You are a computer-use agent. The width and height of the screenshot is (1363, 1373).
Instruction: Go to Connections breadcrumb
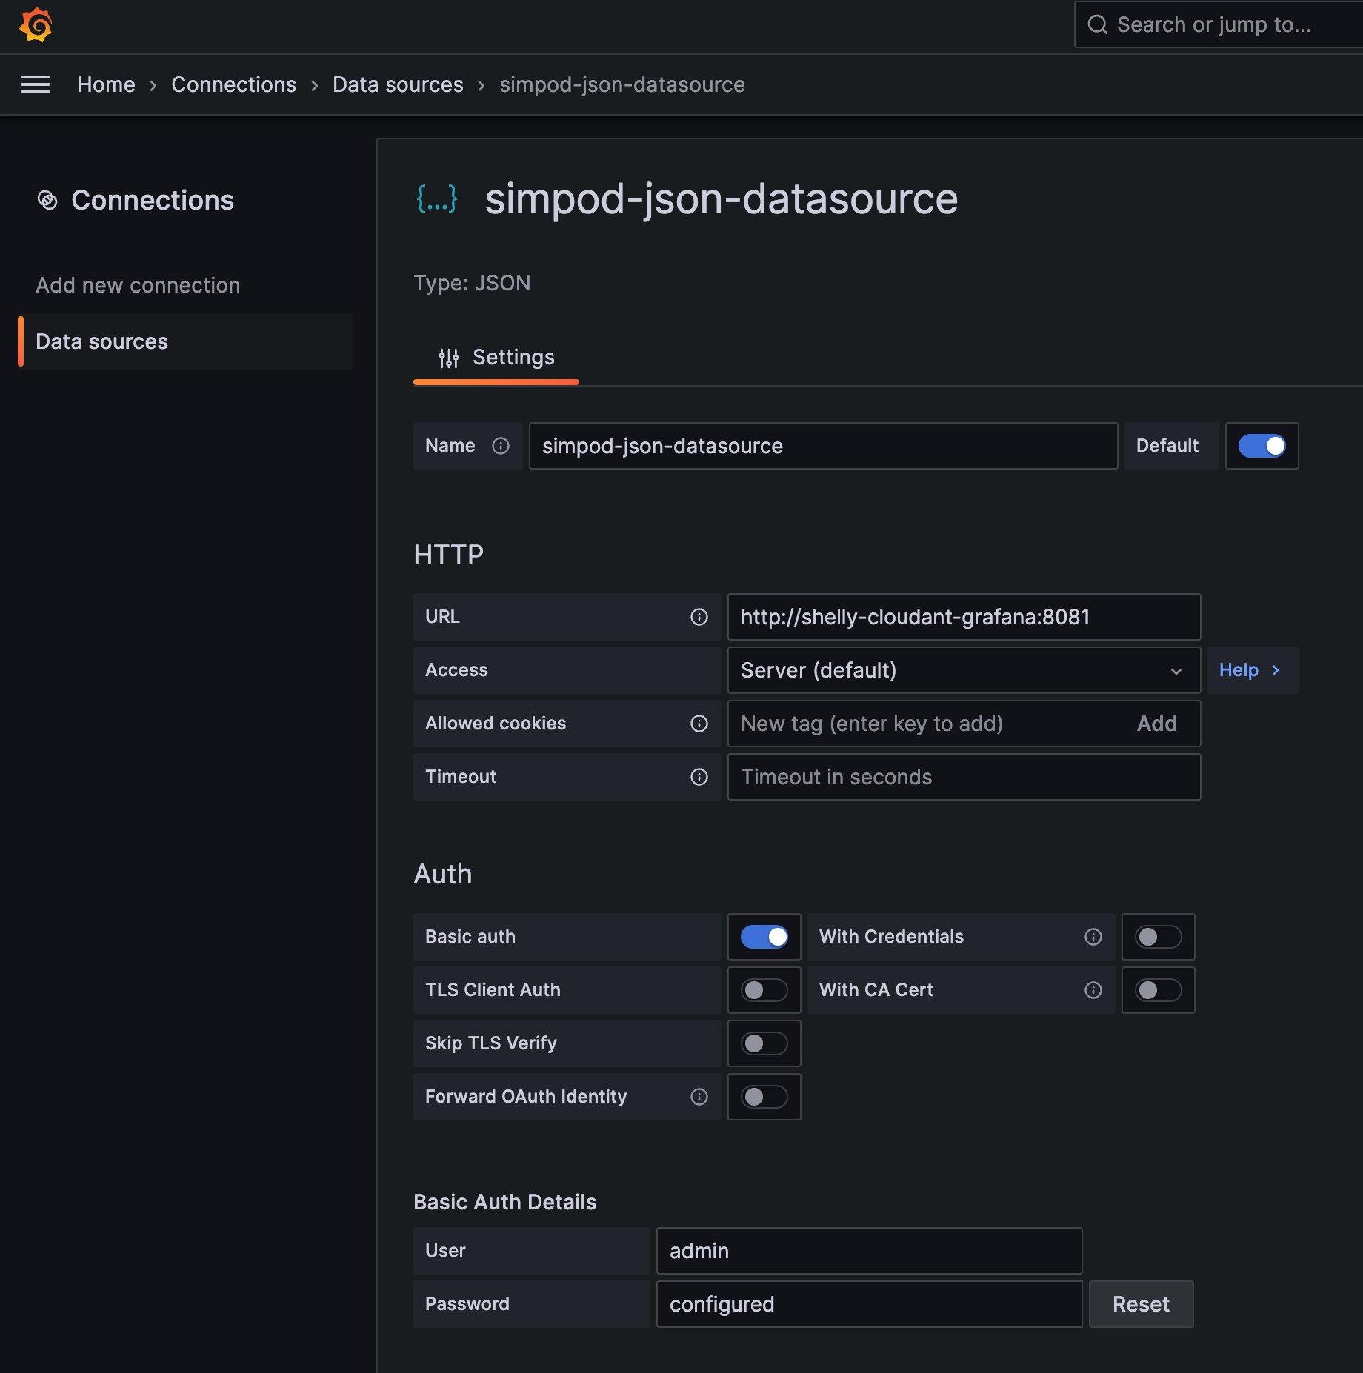point(233,84)
